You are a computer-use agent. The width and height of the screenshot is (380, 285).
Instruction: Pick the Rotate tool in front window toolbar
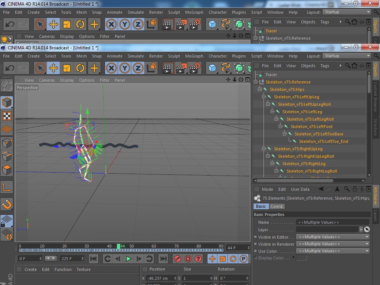point(80,68)
